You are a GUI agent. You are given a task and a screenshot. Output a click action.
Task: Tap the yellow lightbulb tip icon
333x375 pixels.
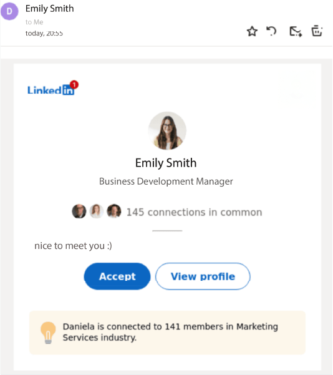coord(48,333)
